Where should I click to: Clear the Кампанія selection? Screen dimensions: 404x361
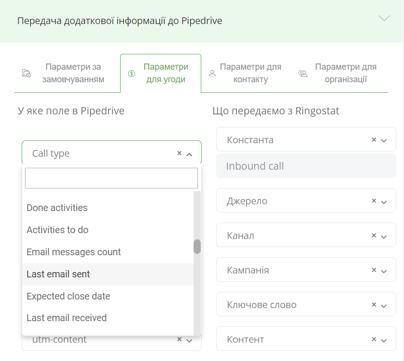click(x=374, y=270)
